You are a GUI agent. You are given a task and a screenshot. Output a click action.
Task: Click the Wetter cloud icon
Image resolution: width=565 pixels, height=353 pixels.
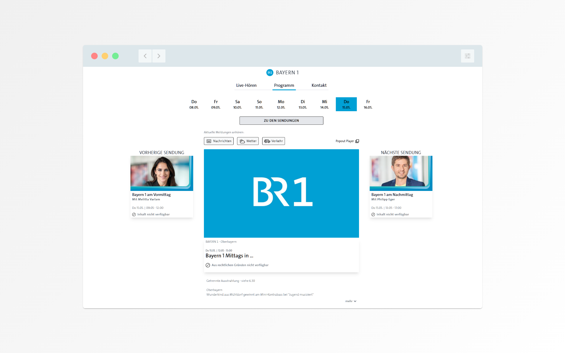point(242,141)
